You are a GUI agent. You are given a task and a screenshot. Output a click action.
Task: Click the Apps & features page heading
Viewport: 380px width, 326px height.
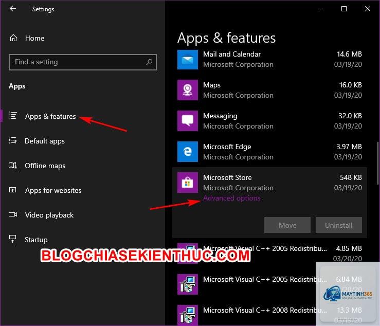(226, 38)
